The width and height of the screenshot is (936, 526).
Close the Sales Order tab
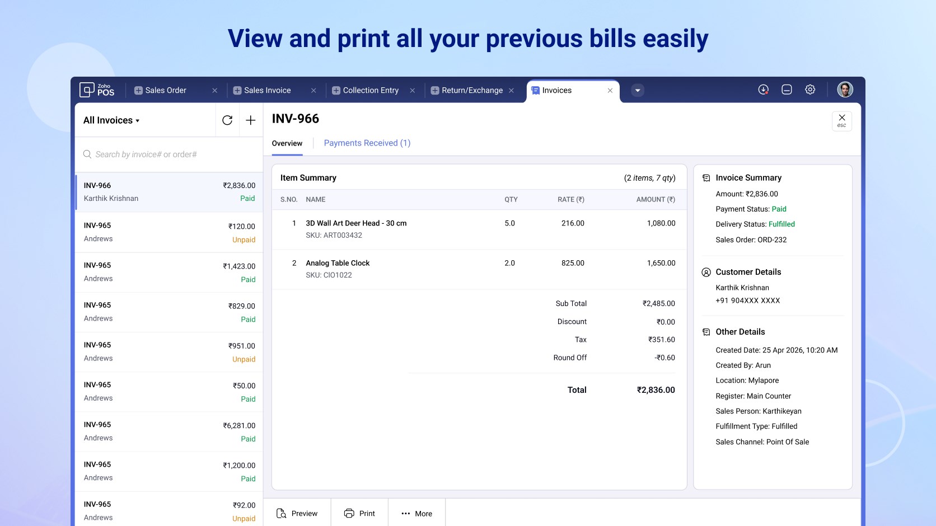tap(214, 91)
